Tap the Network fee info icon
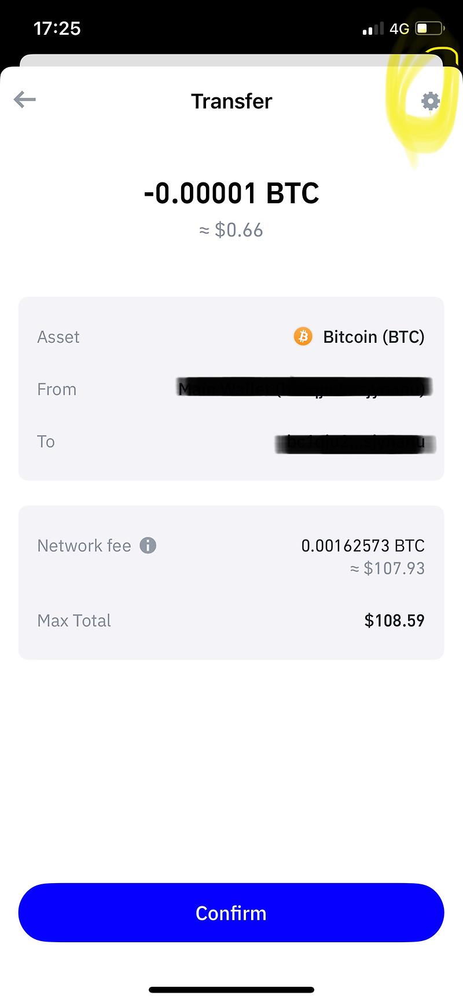The width and height of the screenshot is (463, 1003). (x=148, y=546)
